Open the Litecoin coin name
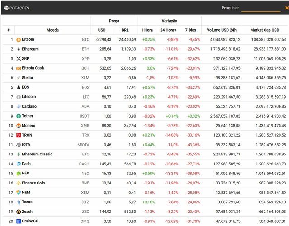The image size is (289, 226). click(x=29, y=97)
